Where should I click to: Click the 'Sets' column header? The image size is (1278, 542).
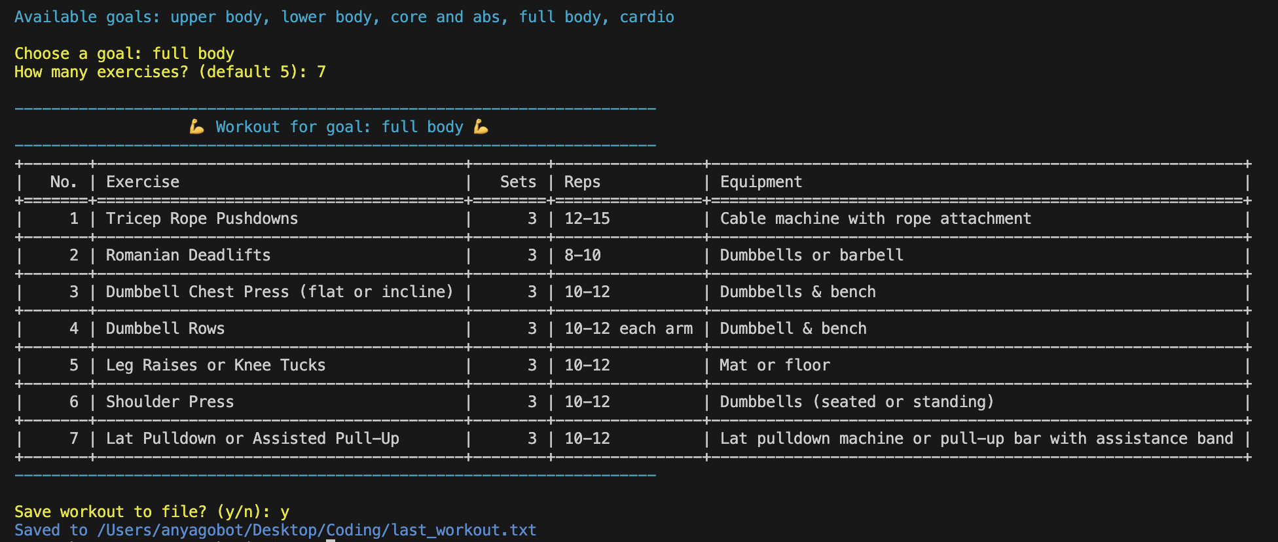517,182
